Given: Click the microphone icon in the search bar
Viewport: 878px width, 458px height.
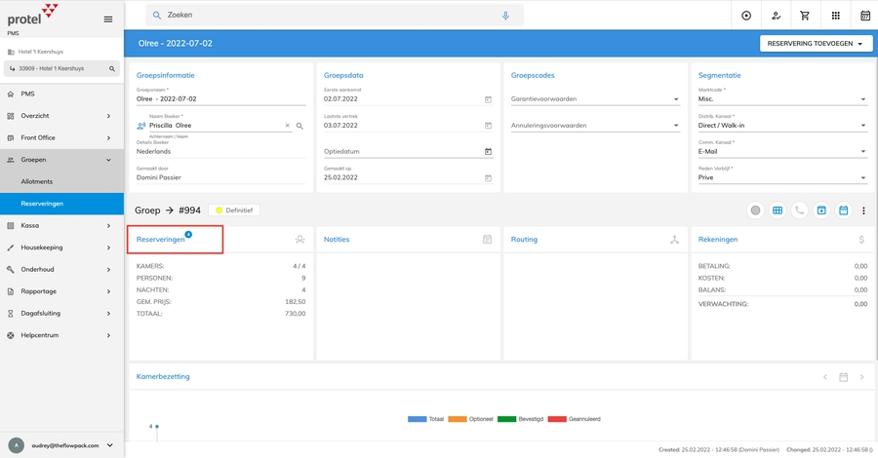Looking at the screenshot, I should (x=505, y=16).
